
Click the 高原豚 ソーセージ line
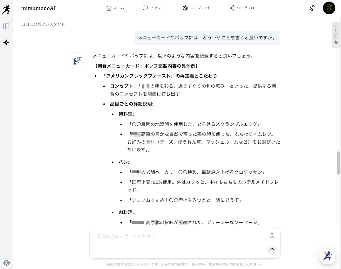(x=194, y=223)
